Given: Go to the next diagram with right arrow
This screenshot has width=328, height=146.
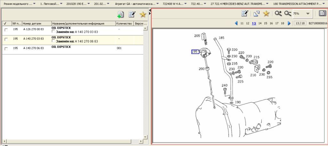Looking at the screenshot, I should tap(289, 23).
